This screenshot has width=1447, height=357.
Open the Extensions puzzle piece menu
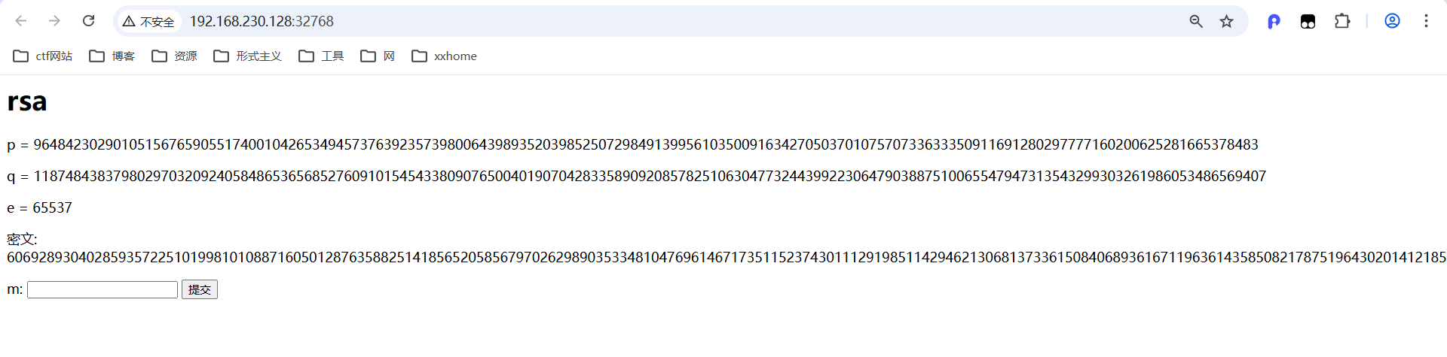[x=1342, y=21]
